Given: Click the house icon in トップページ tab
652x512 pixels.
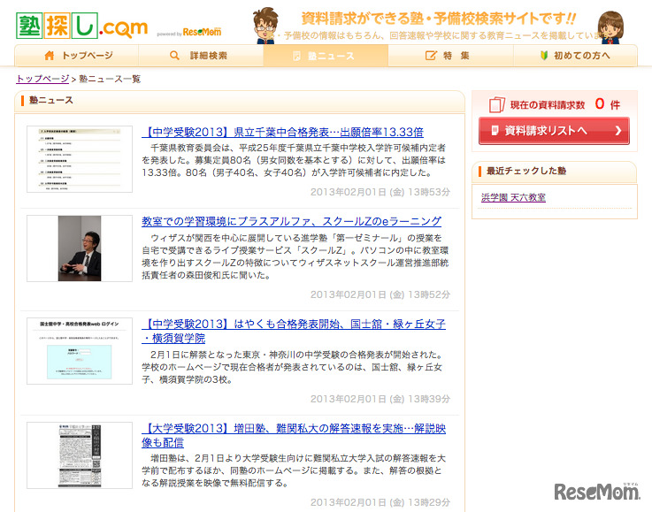Looking at the screenshot, I should 49,56.
